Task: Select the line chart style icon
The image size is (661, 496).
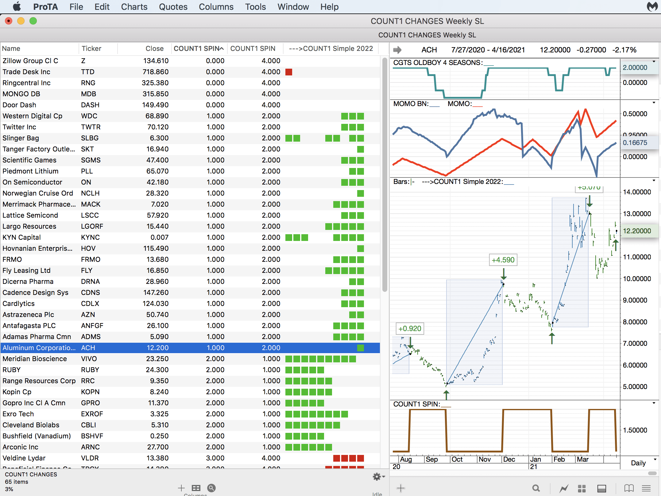Action: [563, 488]
